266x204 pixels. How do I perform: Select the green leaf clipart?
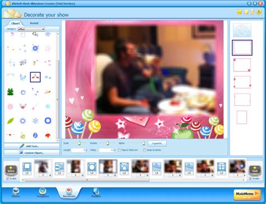[x=11, y=120]
